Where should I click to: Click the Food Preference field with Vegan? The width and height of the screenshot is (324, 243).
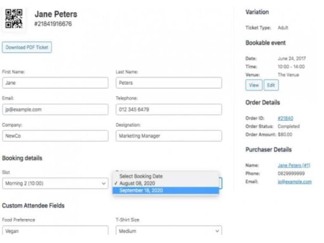pyautogui.click(x=55, y=230)
